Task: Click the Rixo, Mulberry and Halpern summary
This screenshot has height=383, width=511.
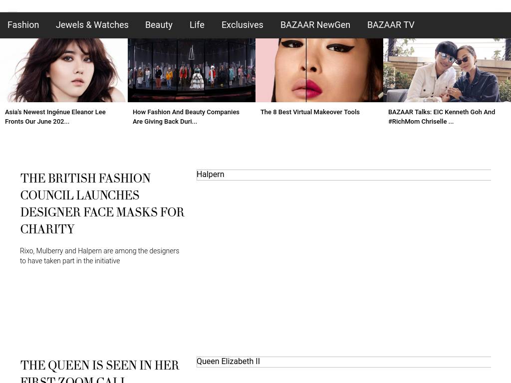Action: [99, 256]
